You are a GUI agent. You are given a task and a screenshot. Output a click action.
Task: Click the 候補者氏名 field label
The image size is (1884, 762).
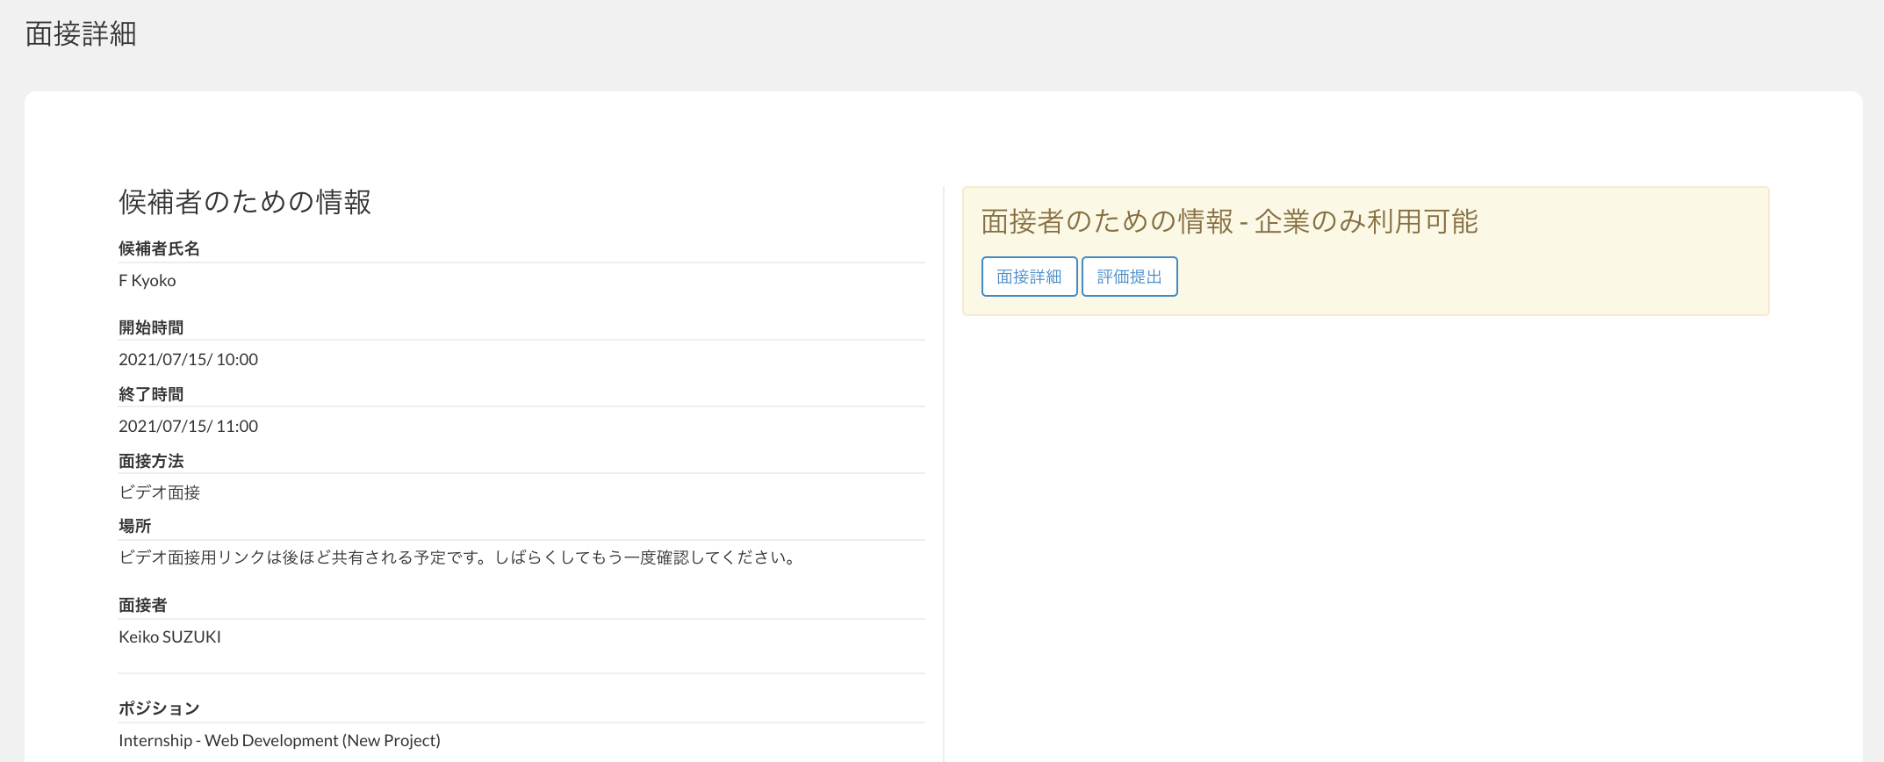pyautogui.click(x=159, y=249)
